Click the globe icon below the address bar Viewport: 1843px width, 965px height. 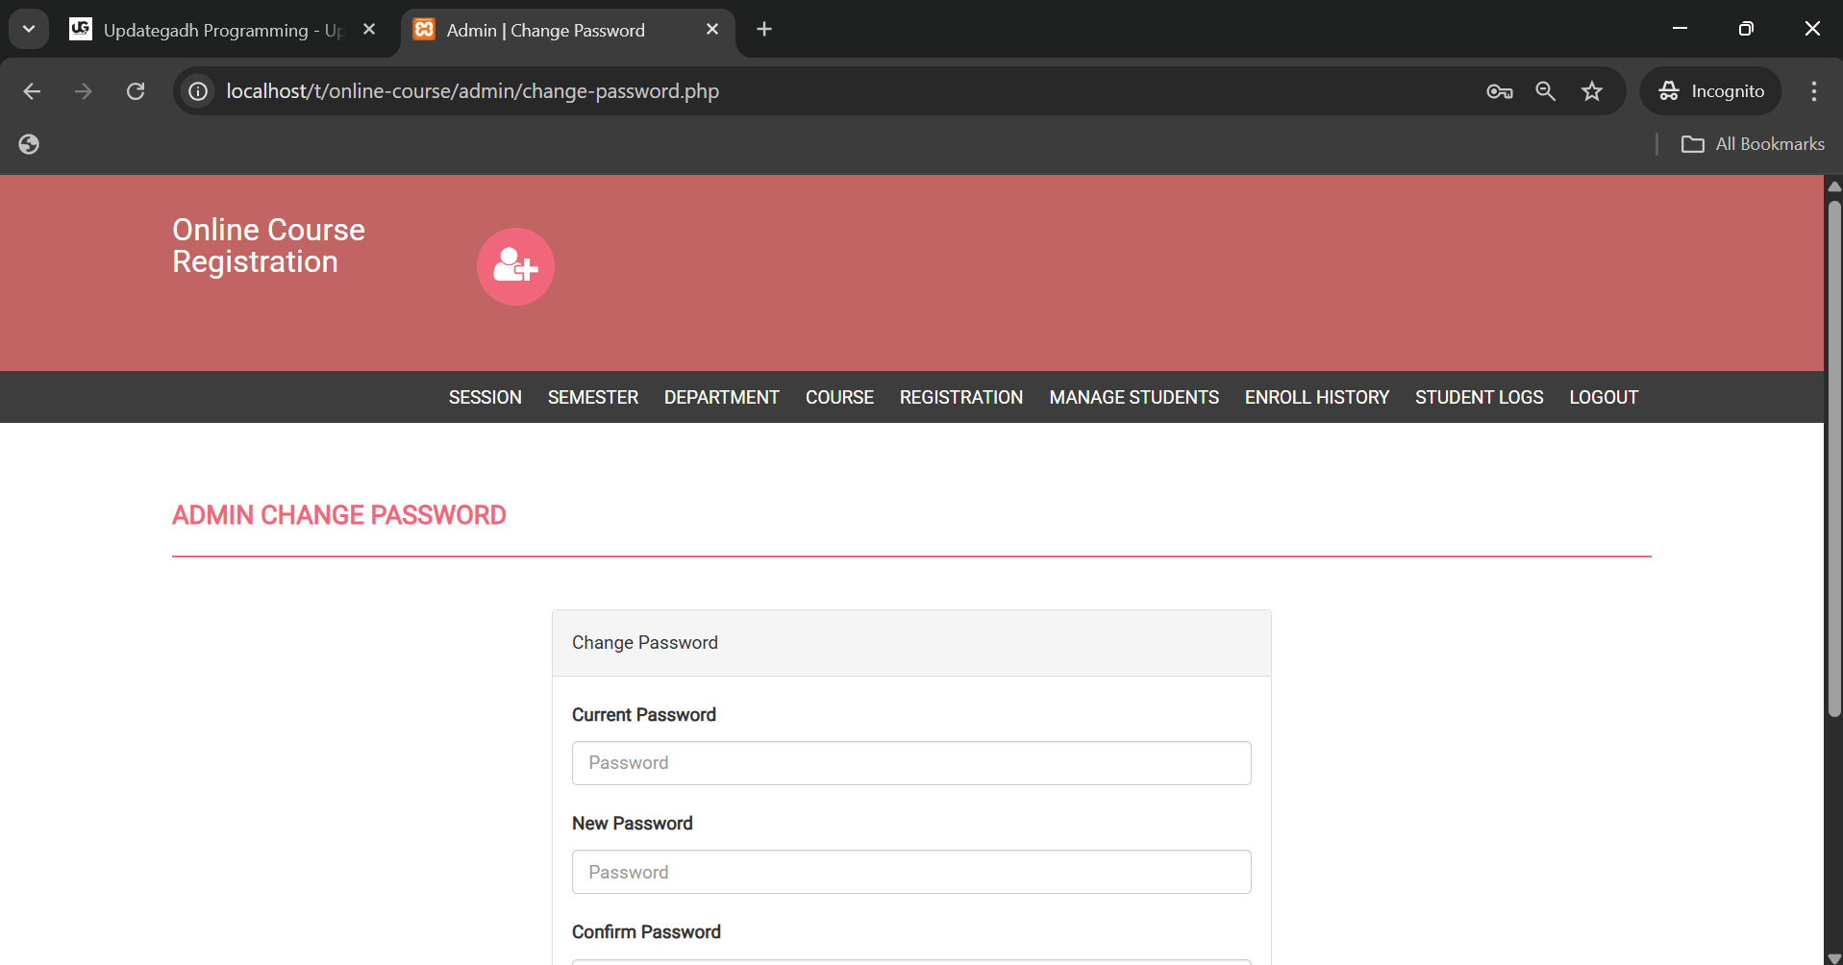[x=28, y=143]
